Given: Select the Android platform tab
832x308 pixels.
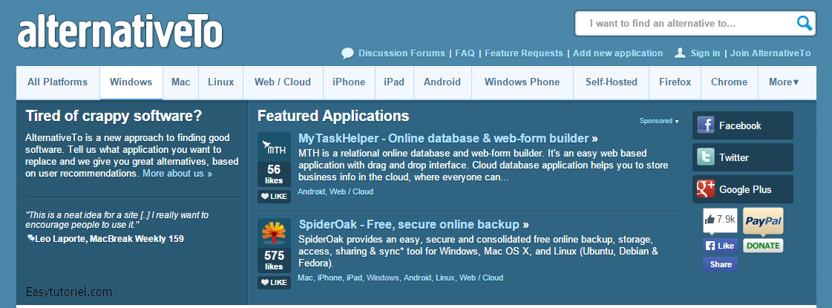Looking at the screenshot, I should click(x=442, y=82).
